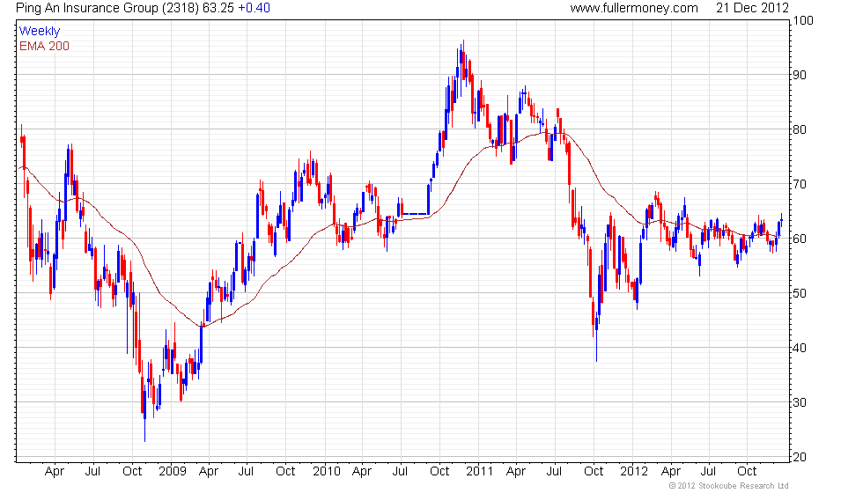
Task: Click the 'EMA 200' legend label
Action: pos(45,46)
